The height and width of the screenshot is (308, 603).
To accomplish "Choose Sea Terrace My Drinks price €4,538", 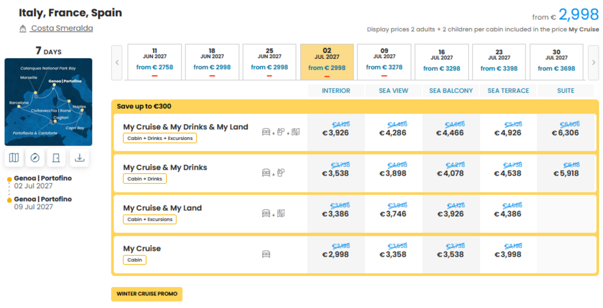I will coord(508,173).
